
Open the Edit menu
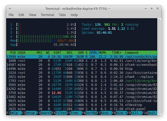pyautogui.click(x=21, y=15)
